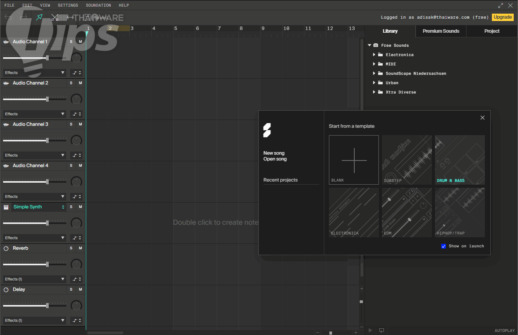Viewport: 518px width, 335px height.
Task: Select the arrow pointer tool
Action: [x=39, y=17]
